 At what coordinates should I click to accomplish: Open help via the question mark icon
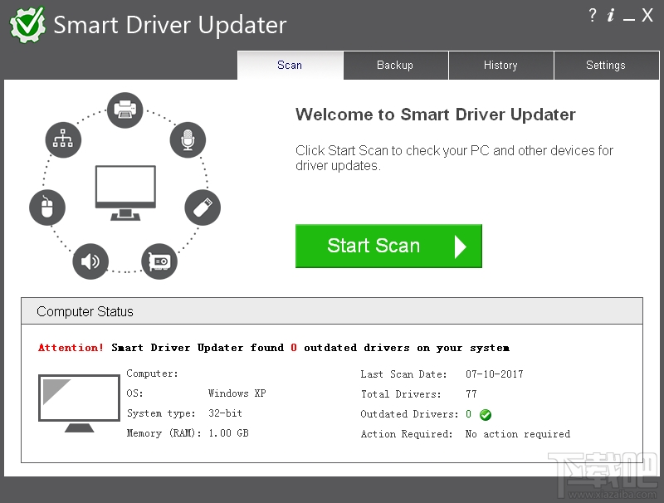(592, 15)
